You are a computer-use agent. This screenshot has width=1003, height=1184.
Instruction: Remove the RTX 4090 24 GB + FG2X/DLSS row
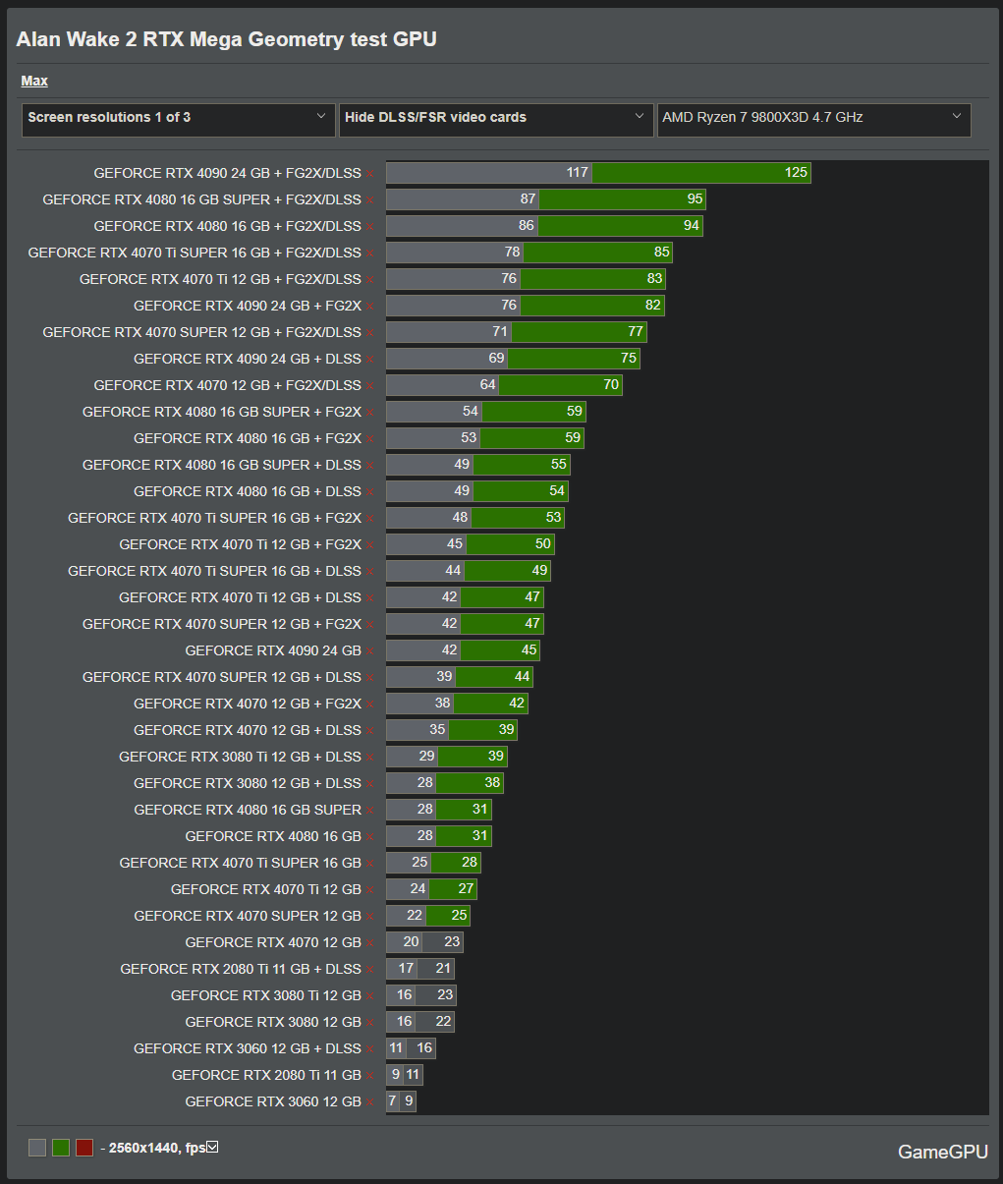pyautogui.click(x=370, y=174)
